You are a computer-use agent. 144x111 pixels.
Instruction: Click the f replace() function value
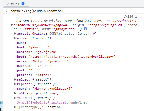click(44, 84)
